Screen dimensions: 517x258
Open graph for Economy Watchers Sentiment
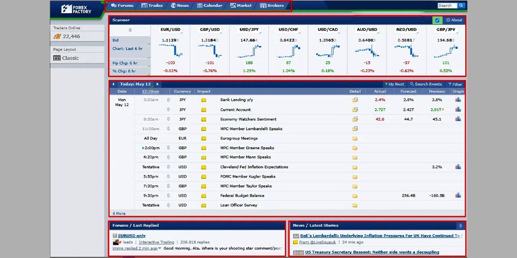coord(458,119)
